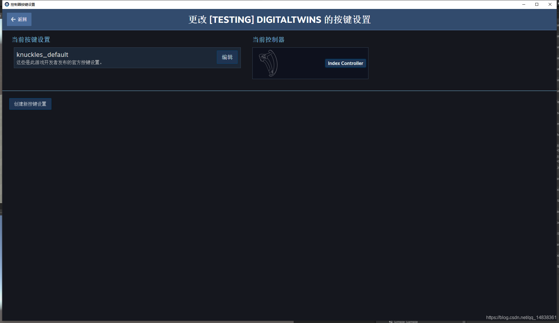The height and width of the screenshot is (323, 559).
Task: Click the 当前按键设置 section heading
Action: point(31,40)
